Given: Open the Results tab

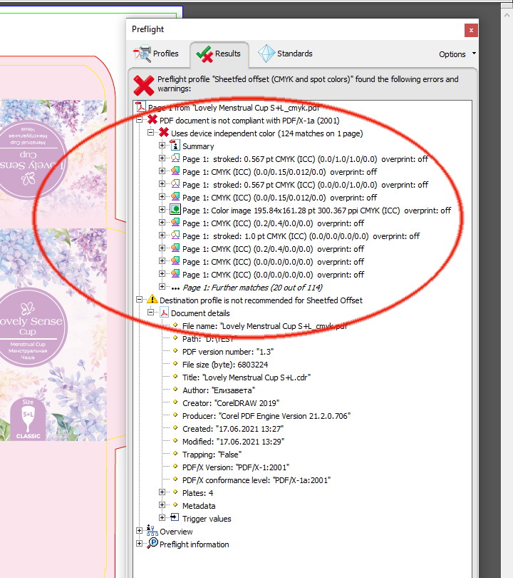Looking at the screenshot, I should click(219, 54).
